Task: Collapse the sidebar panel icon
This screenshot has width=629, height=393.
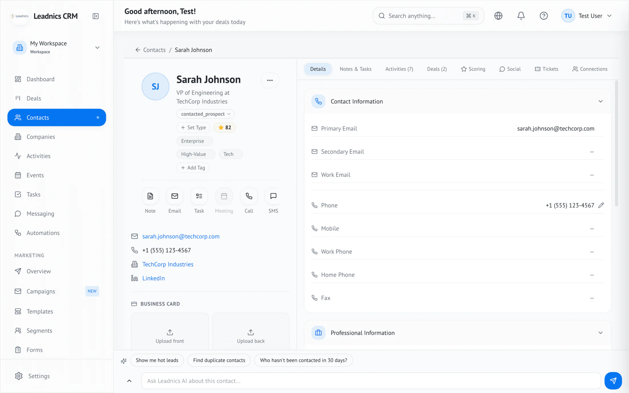Action: click(x=96, y=16)
